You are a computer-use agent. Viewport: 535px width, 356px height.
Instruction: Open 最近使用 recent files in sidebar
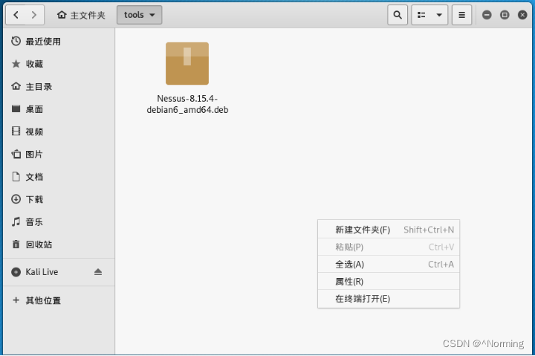coord(59,42)
